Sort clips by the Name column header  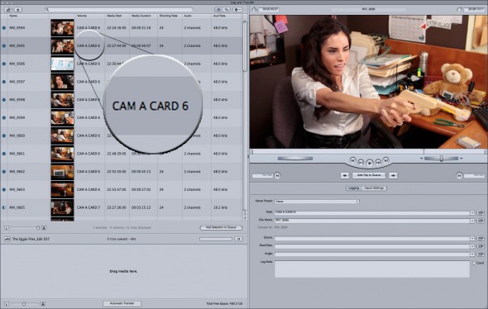29,16
